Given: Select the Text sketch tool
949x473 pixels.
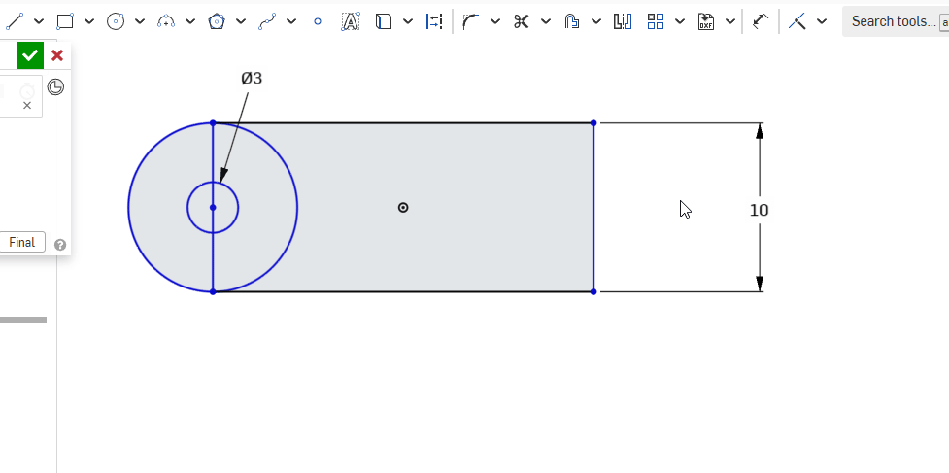Looking at the screenshot, I should tap(350, 21).
